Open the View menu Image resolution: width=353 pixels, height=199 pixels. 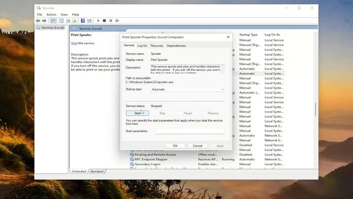click(x=64, y=14)
